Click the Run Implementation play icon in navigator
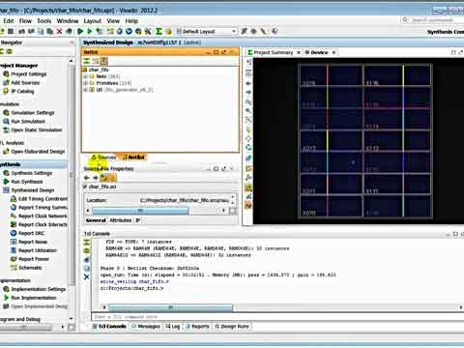464x348 pixels. pyautogui.click(x=6, y=298)
